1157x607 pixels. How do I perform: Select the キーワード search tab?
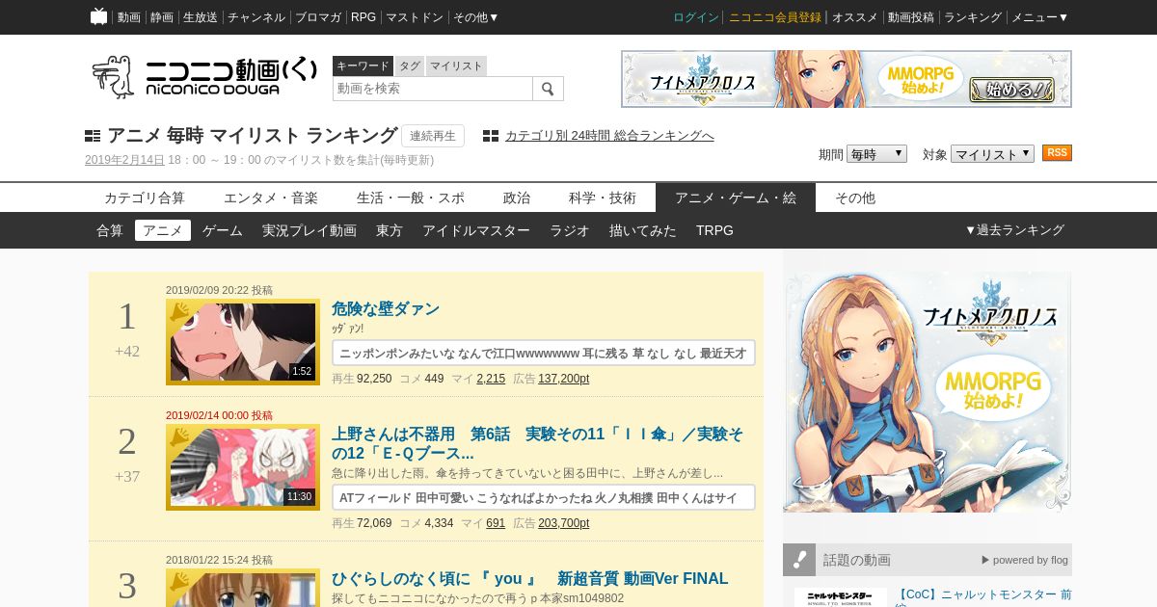363,66
